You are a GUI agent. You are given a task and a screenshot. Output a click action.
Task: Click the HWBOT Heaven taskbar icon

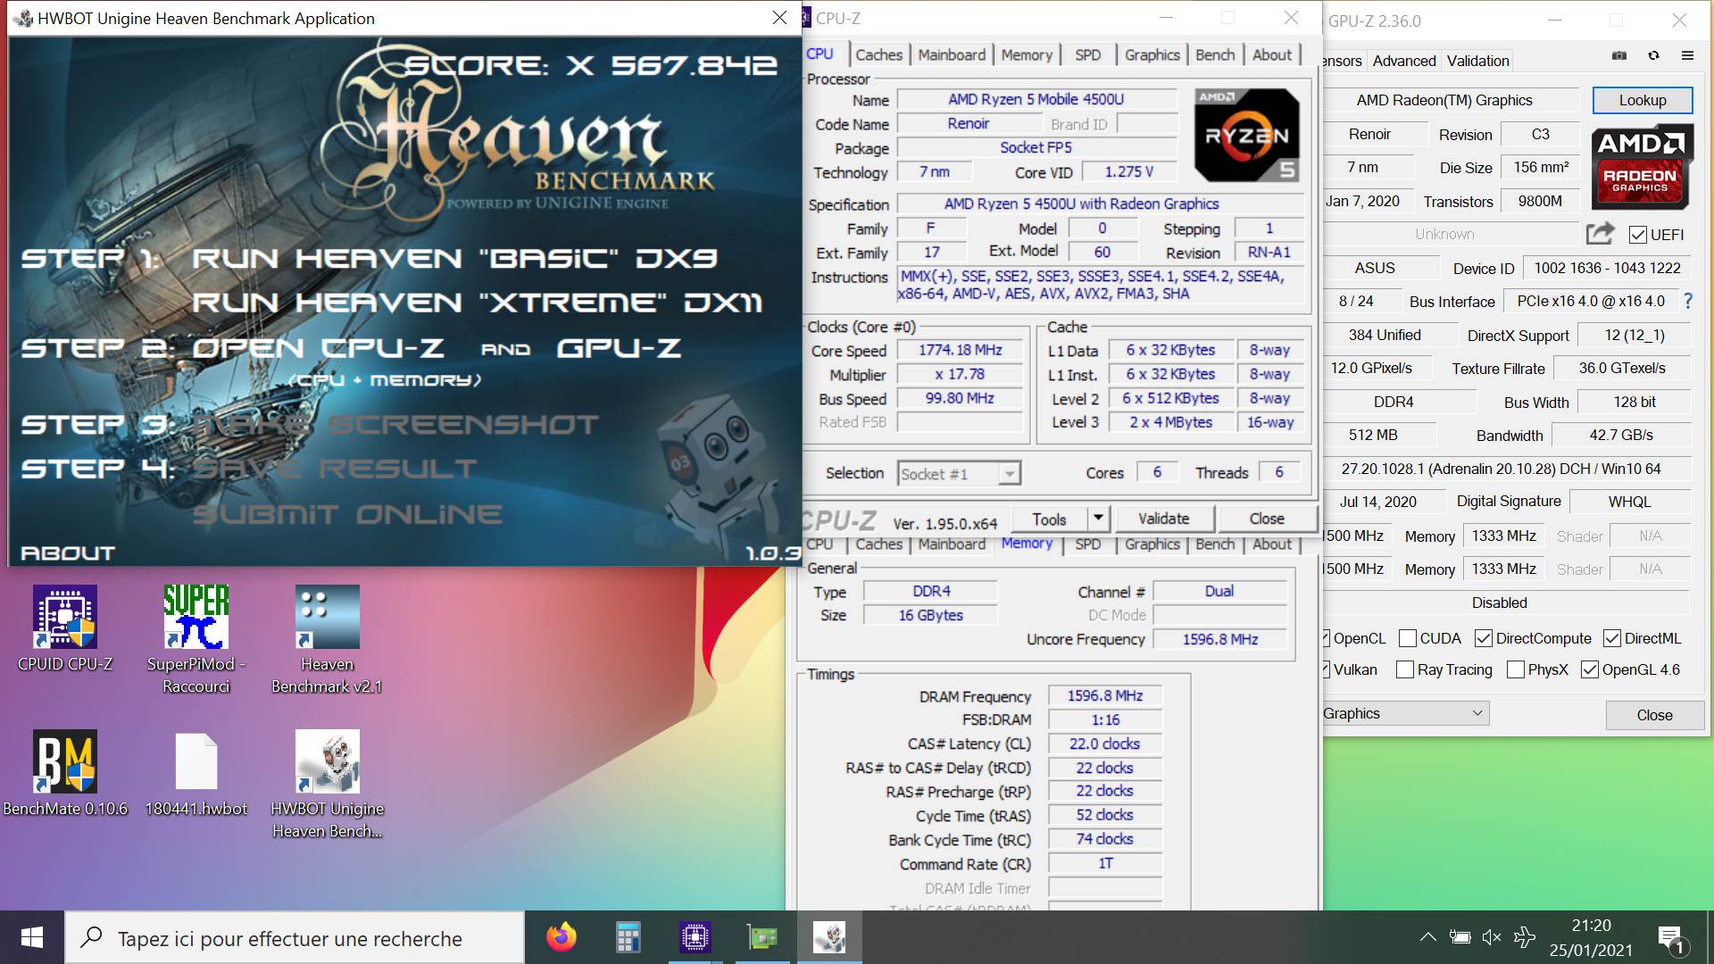(829, 937)
